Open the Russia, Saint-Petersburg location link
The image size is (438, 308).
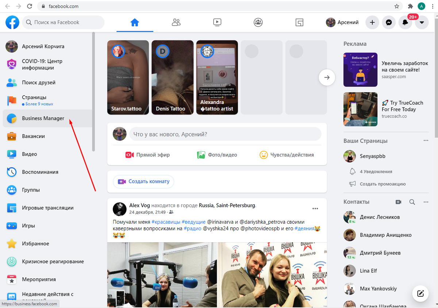pyautogui.click(x=227, y=205)
